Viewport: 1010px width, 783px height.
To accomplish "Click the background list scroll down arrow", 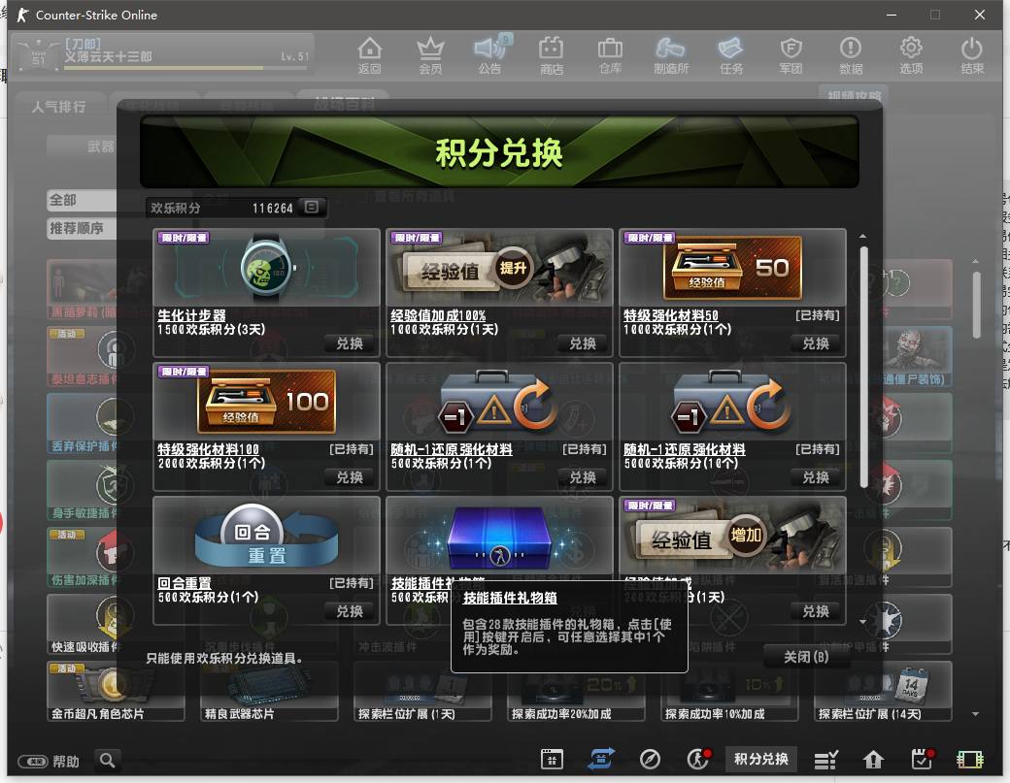I will (975, 713).
